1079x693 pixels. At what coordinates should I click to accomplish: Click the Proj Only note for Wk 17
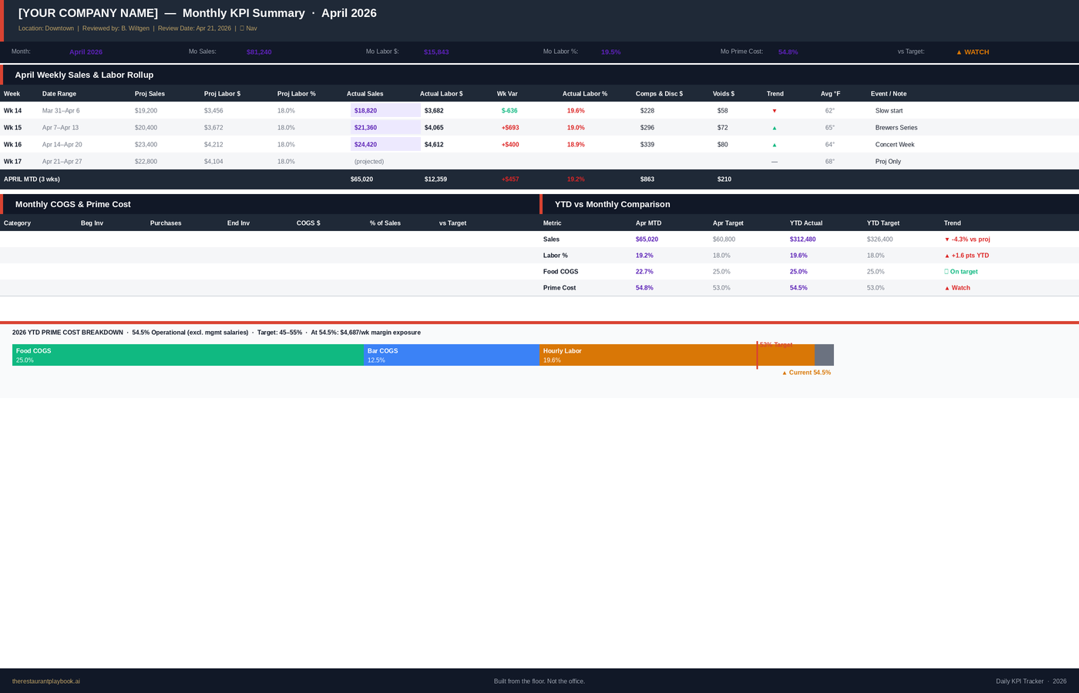(888, 162)
